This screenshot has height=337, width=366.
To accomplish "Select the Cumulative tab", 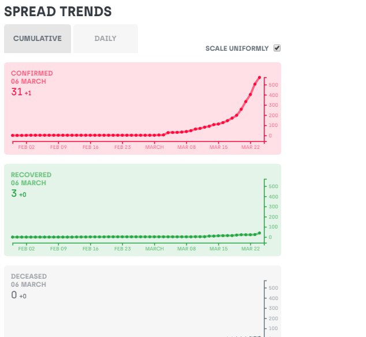I will coord(38,39).
